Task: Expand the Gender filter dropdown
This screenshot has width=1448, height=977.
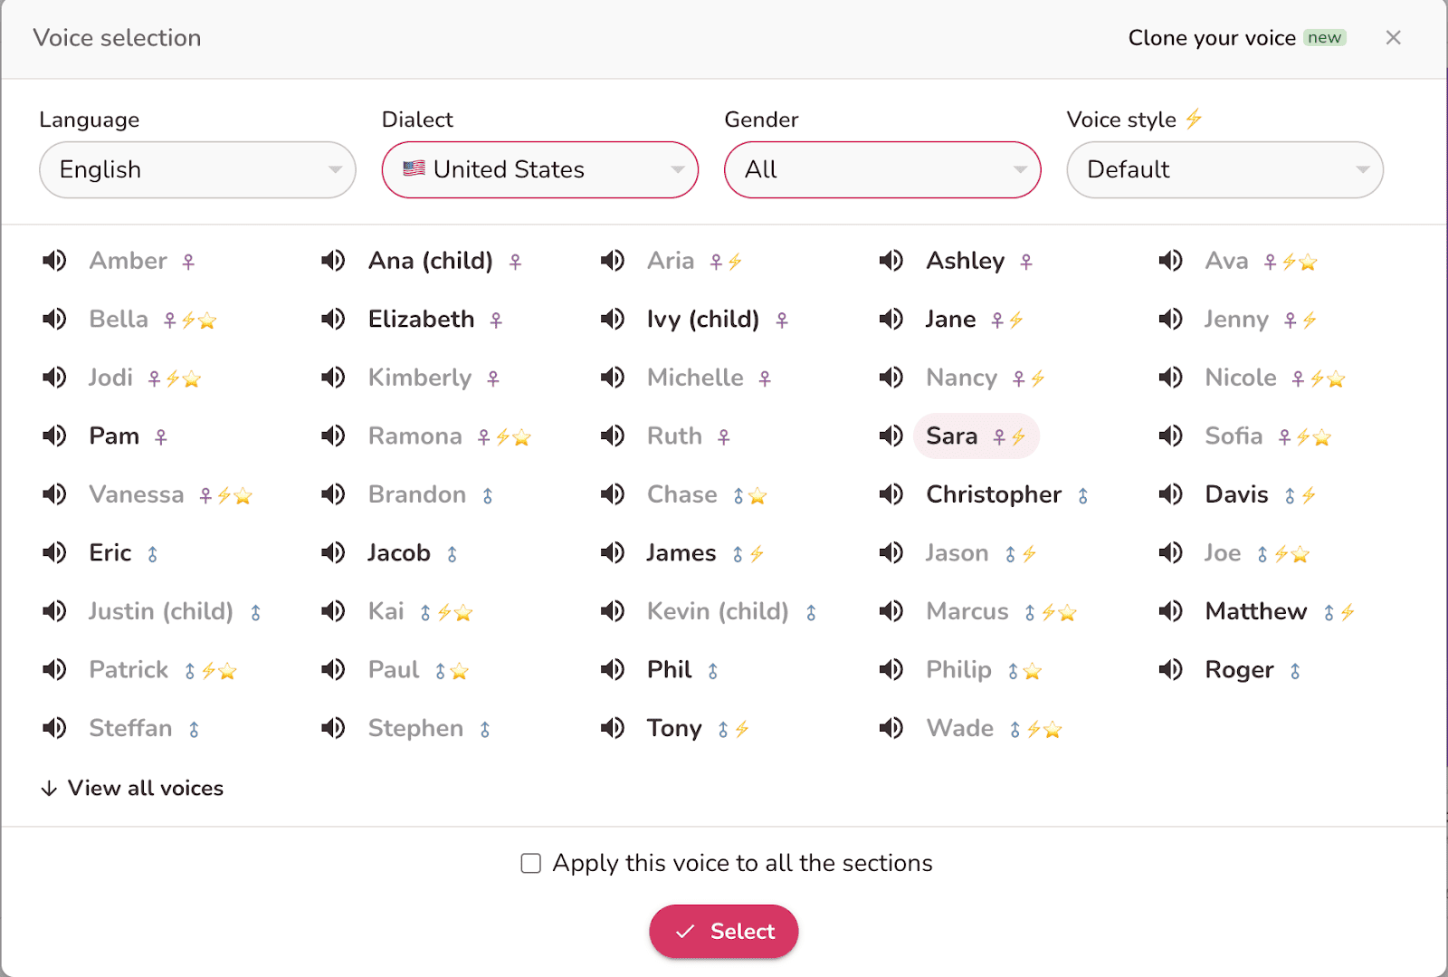Action: pos(882,170)
